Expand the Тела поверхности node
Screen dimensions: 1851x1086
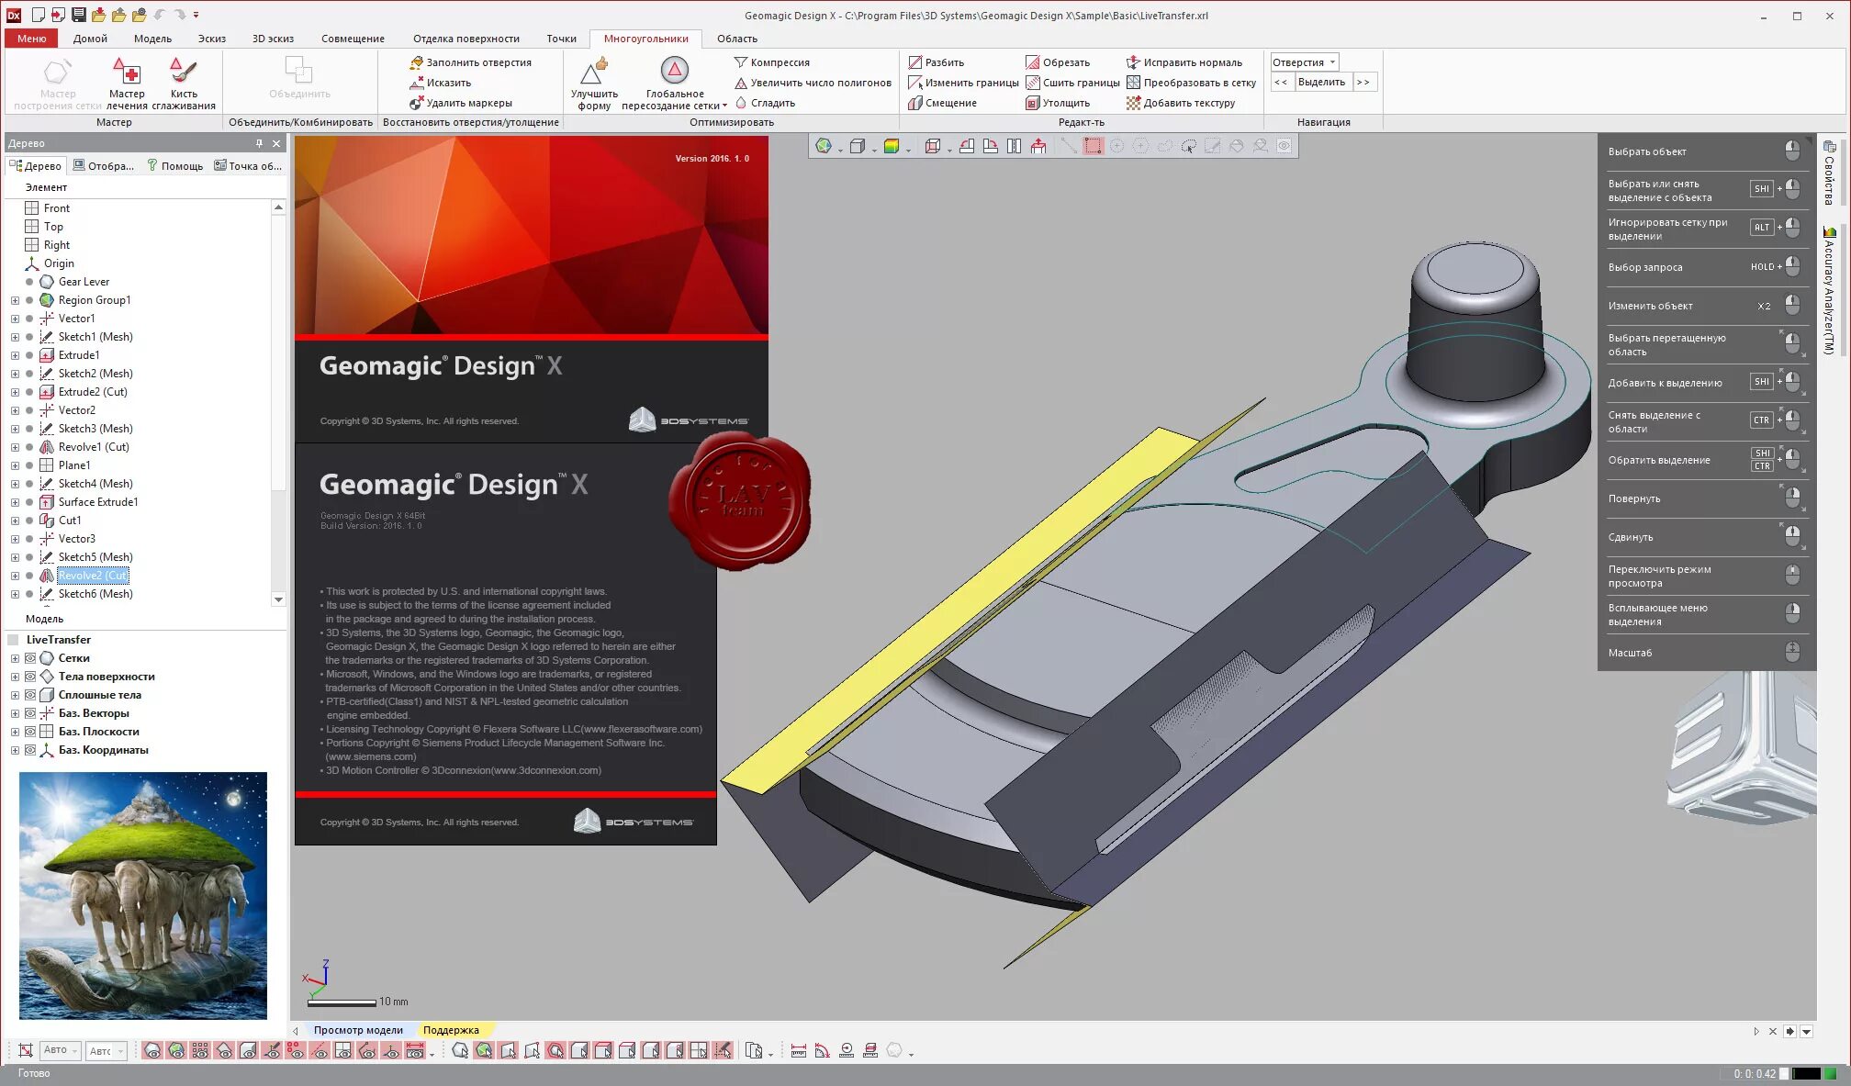[15, 677]
